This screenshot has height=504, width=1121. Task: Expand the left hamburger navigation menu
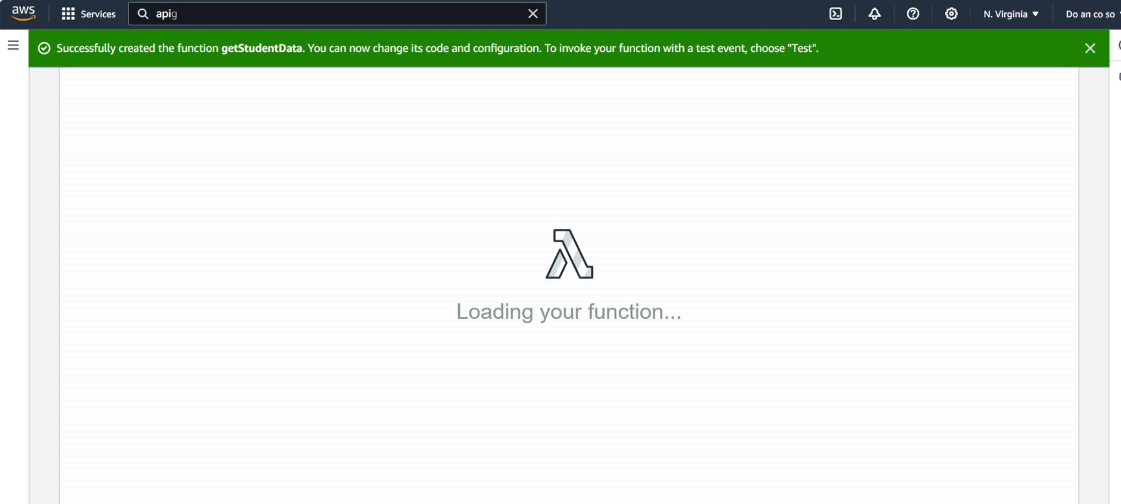13,45
